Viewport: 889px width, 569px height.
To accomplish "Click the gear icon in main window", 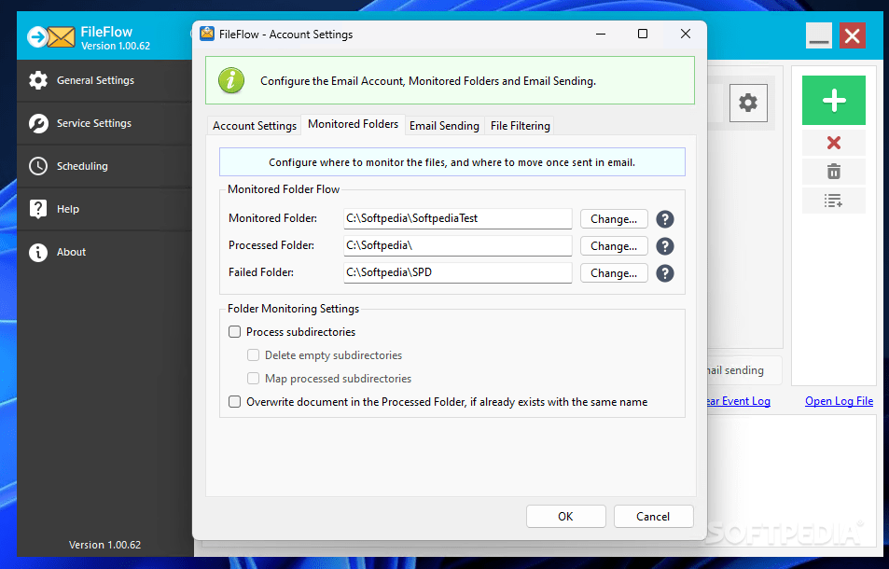I will coord(748,104).
